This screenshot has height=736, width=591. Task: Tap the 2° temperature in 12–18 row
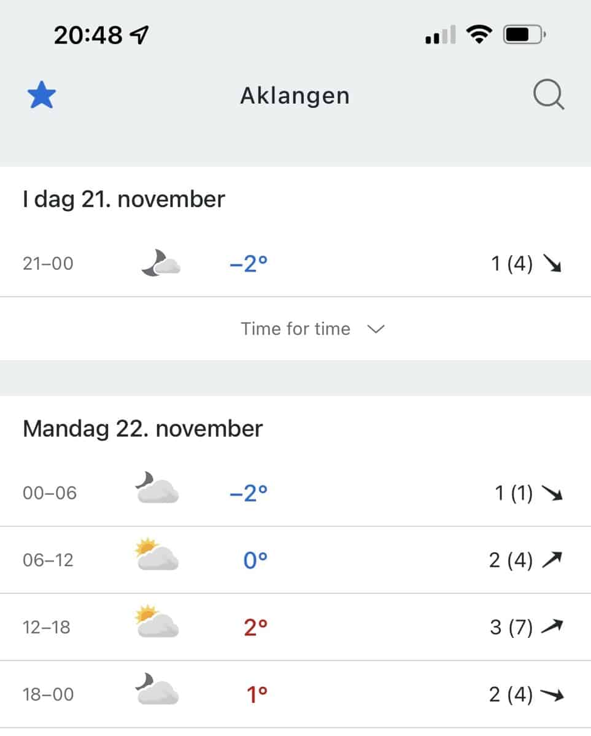click(x=255, y=627)
